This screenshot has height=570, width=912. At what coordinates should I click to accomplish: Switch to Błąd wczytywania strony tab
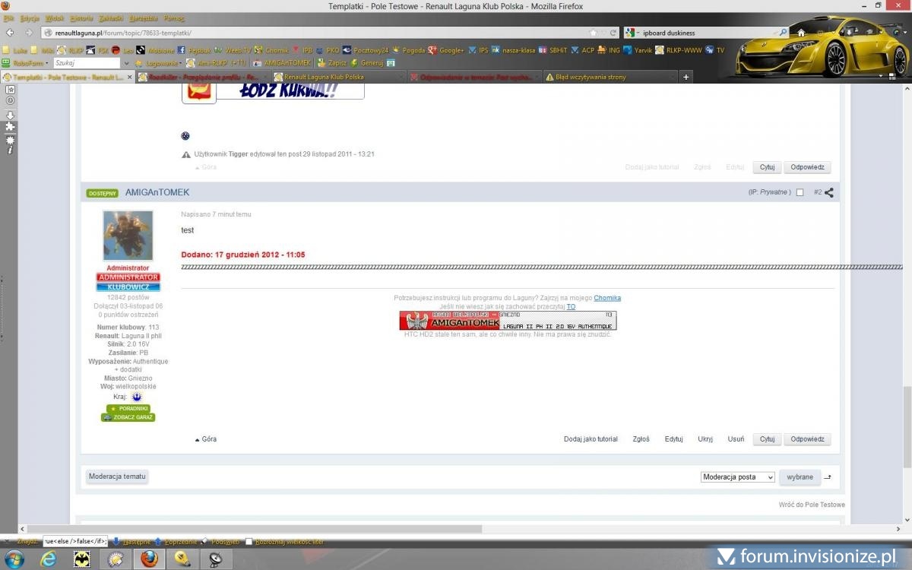[x=610, y=77]
